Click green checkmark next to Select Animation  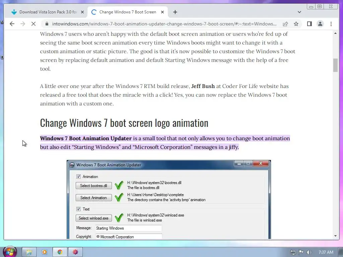[119, 197]
